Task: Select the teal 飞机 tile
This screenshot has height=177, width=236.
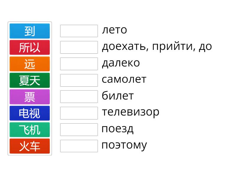Action: 30,130
